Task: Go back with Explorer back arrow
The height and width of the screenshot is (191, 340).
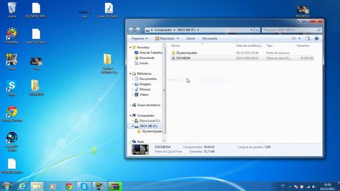Action: coord(131,30)
